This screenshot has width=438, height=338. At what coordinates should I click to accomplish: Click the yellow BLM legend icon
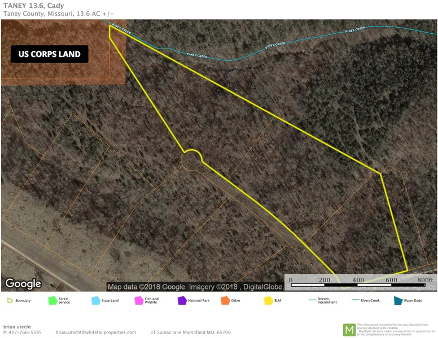point(268,301)
